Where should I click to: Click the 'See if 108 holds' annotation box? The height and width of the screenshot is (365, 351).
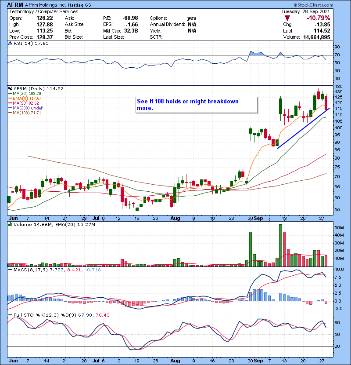[x=197, y=105]
